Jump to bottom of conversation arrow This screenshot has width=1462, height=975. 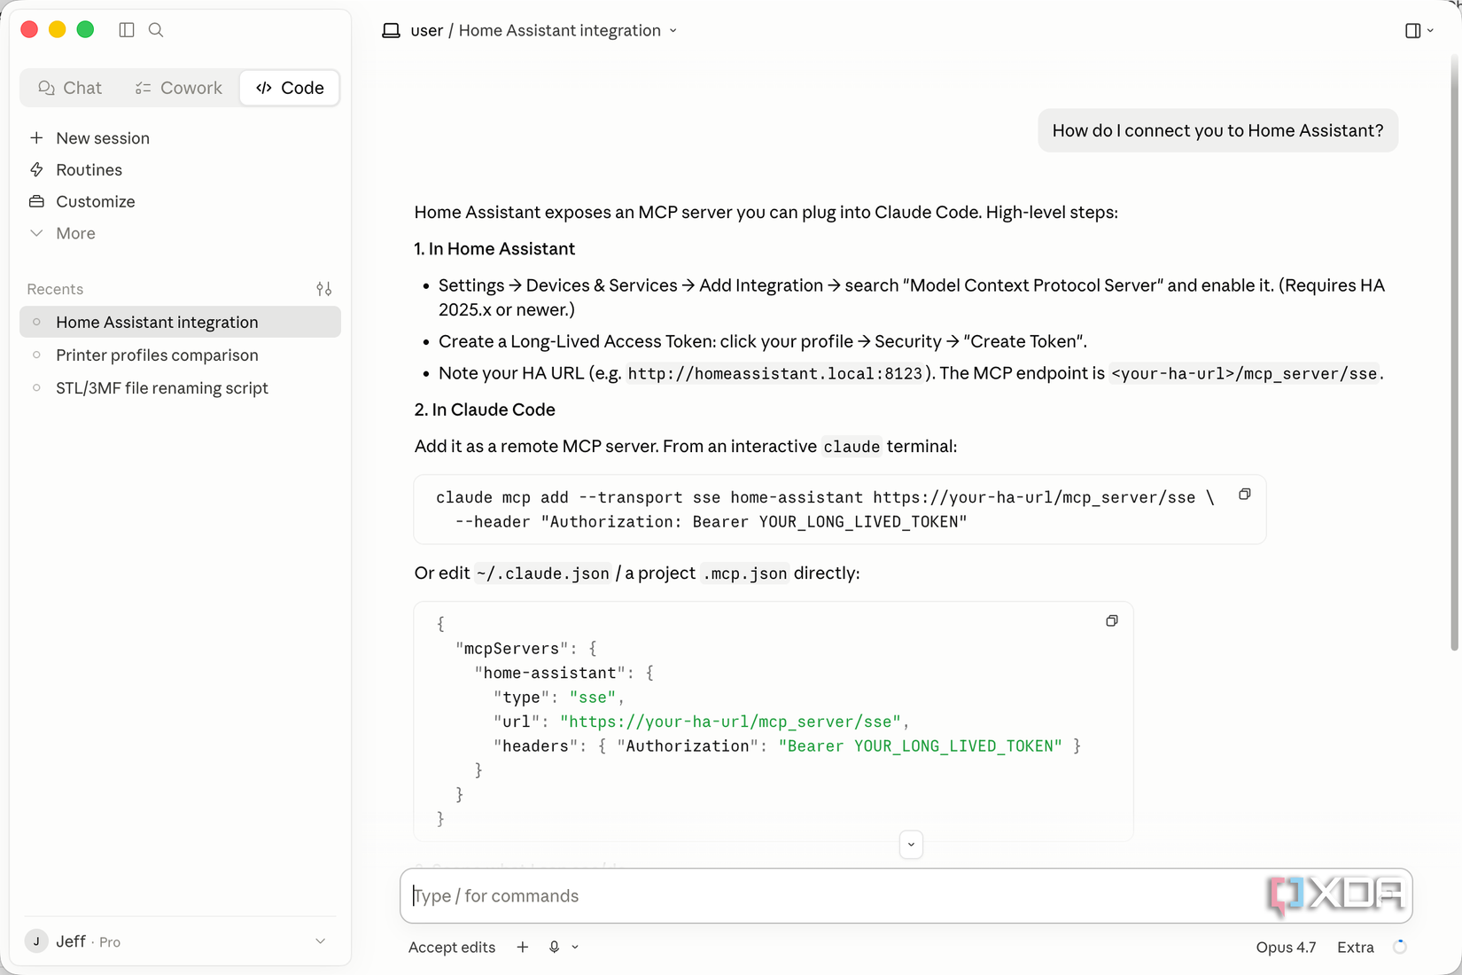911,845
